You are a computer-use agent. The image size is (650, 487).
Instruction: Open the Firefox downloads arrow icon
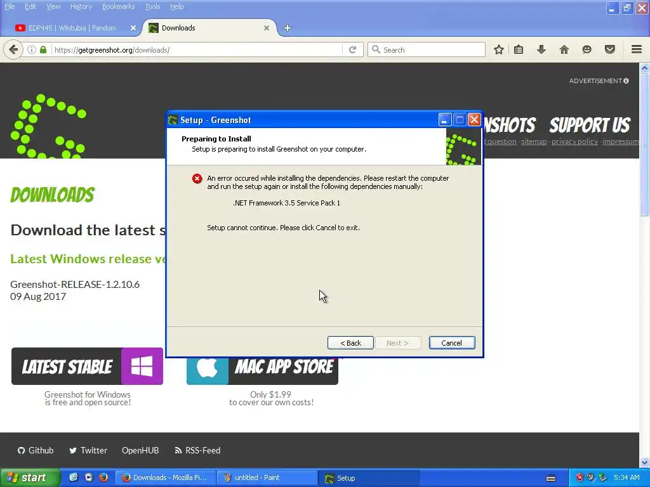(541, 49)
